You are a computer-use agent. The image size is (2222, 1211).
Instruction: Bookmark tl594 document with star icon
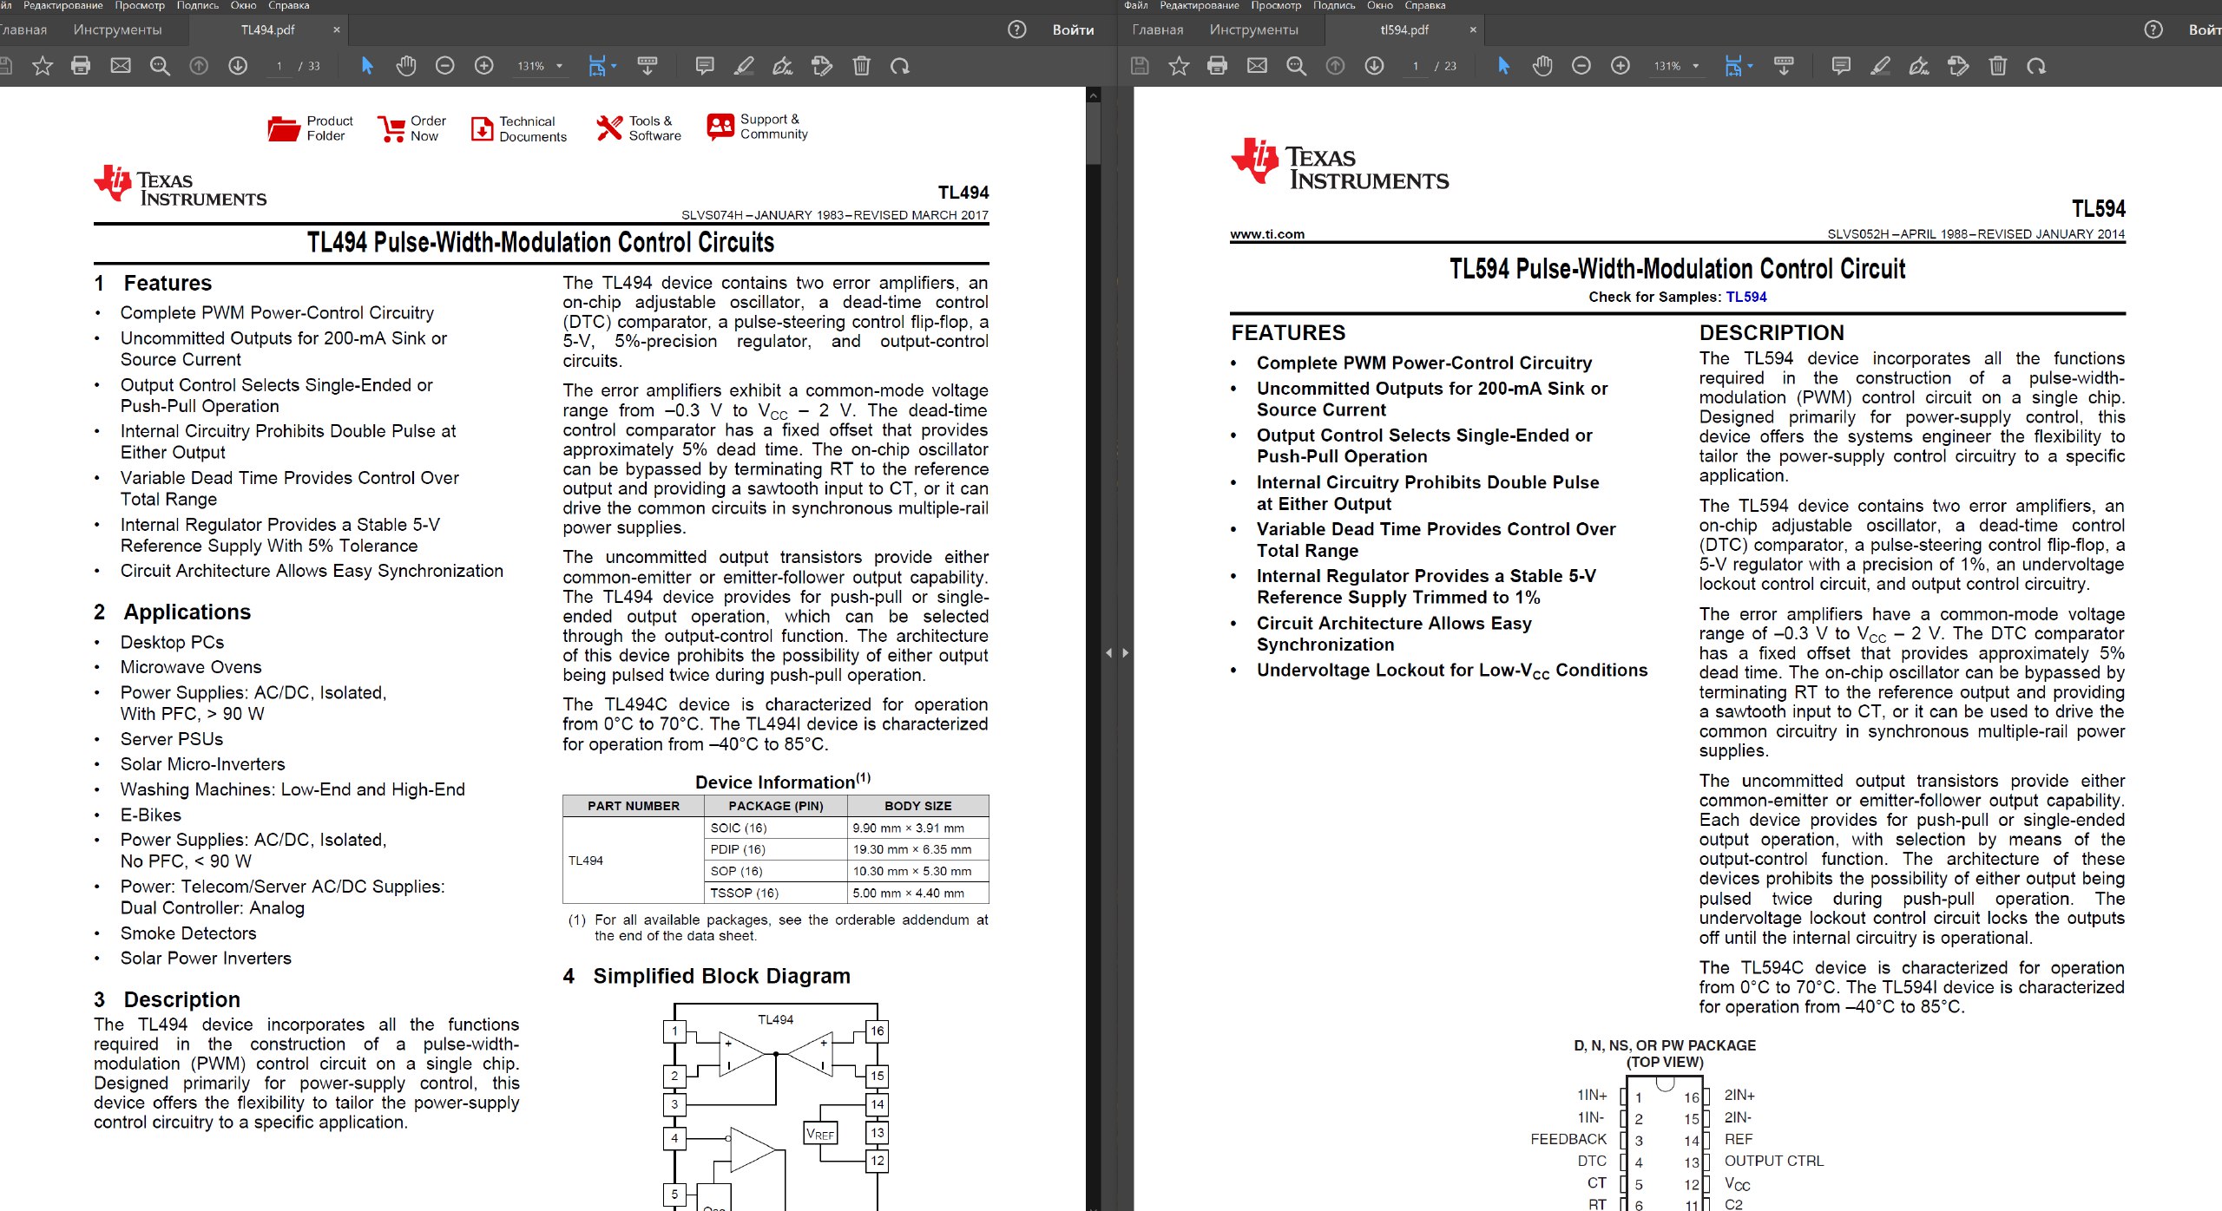coord(1179,66)
